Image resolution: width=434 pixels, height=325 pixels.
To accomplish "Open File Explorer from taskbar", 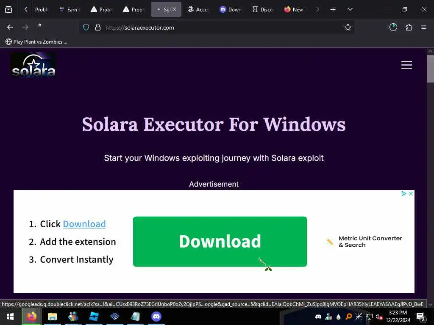I will (x=52, y=317).
